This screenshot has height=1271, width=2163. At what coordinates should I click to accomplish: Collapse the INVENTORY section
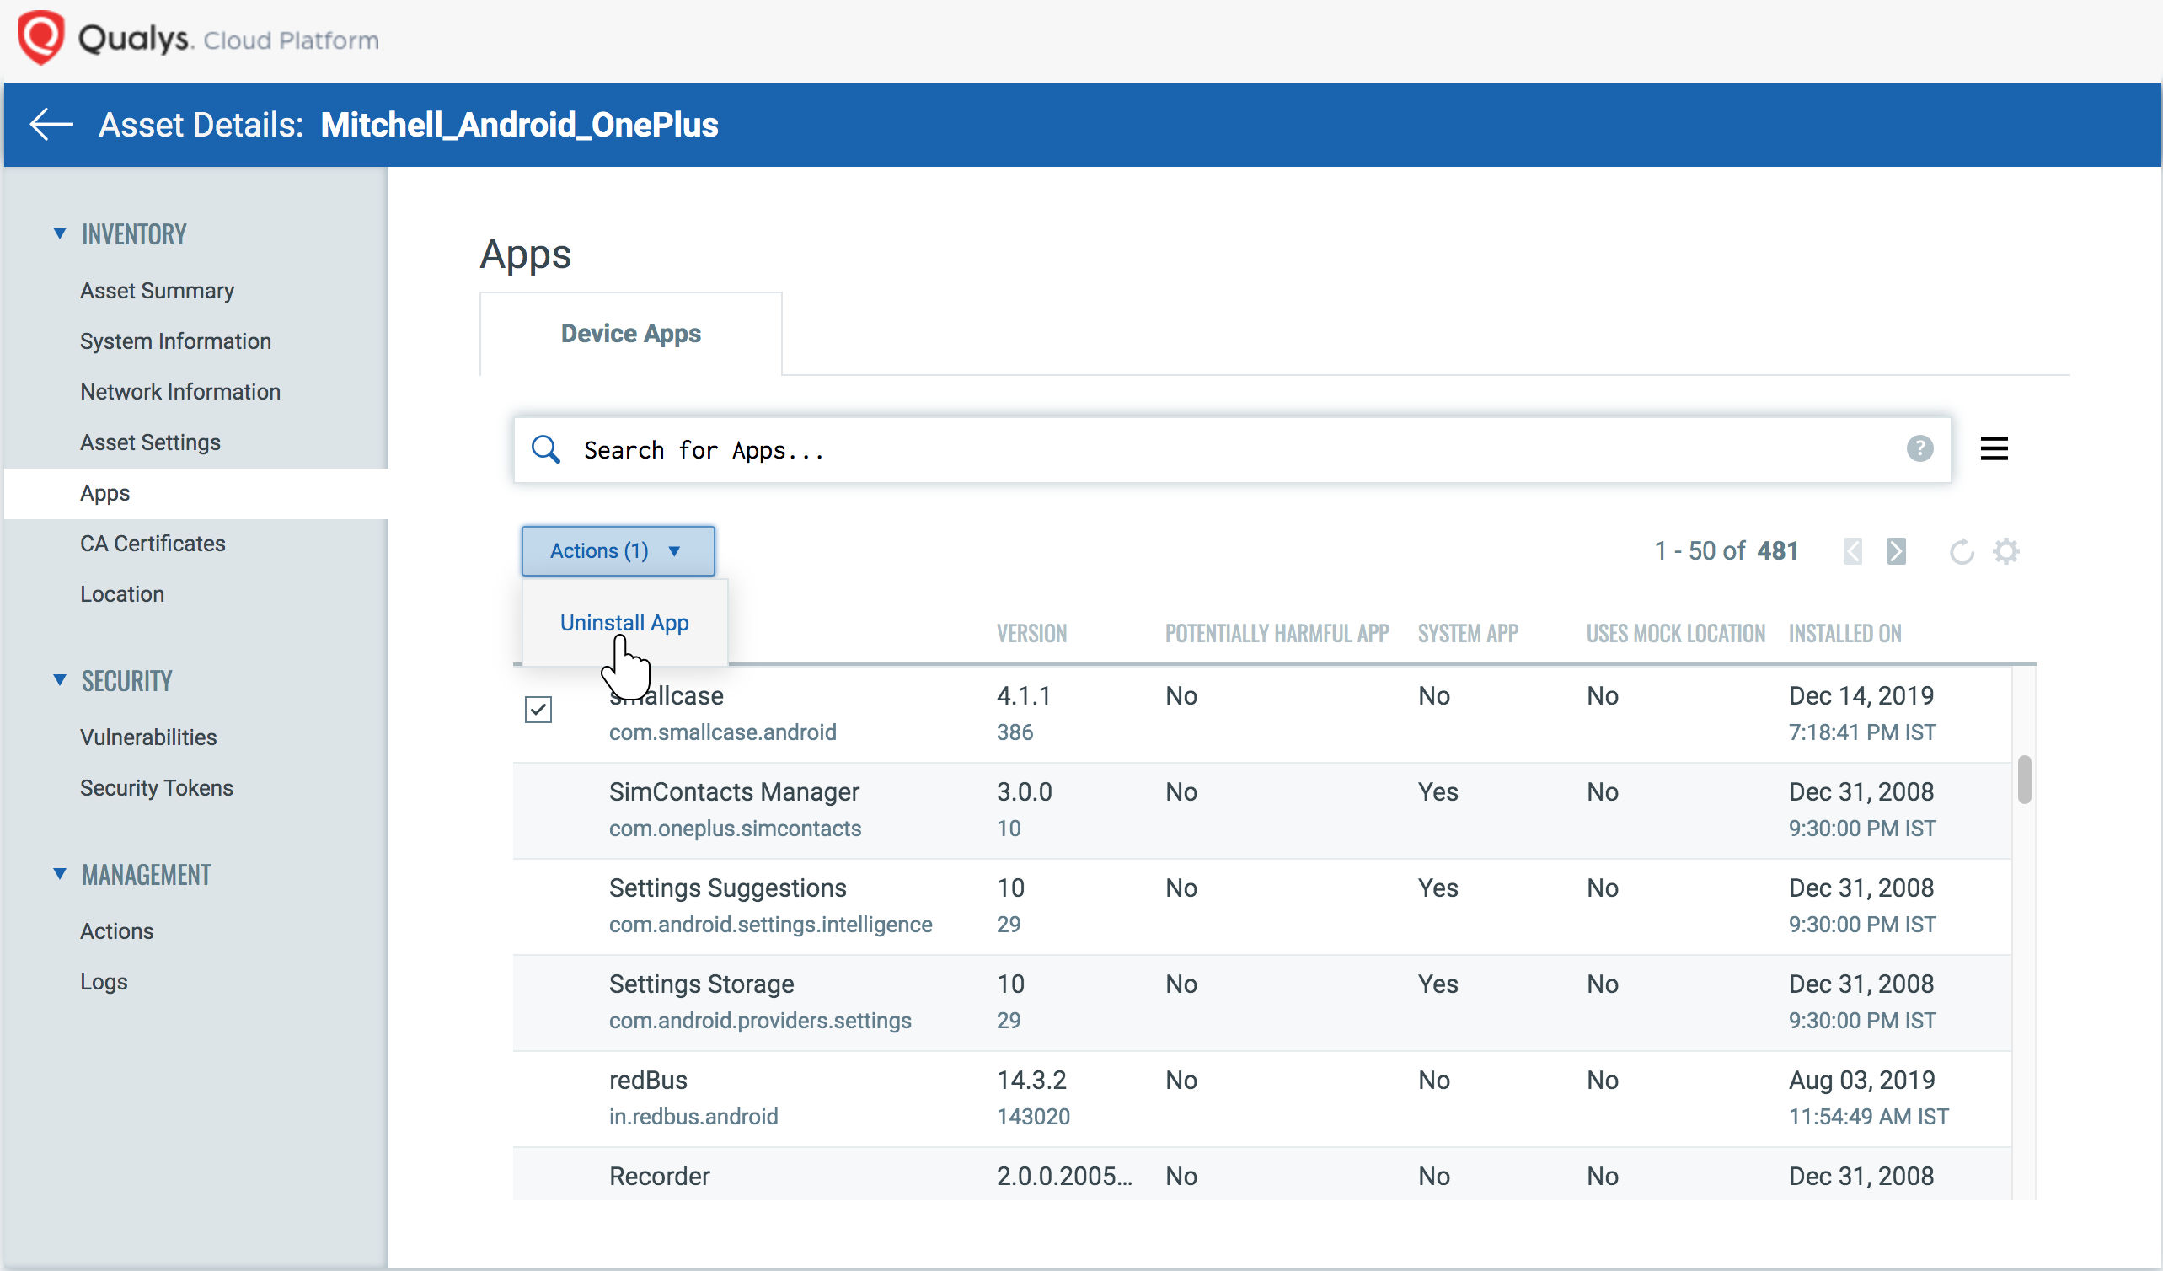click(58, 232)
